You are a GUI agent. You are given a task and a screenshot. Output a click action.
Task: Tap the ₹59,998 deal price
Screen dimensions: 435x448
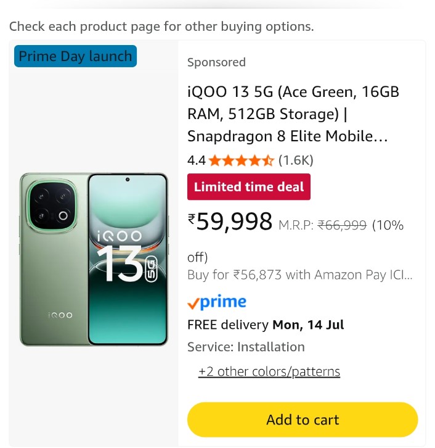[x=230, y=221]
